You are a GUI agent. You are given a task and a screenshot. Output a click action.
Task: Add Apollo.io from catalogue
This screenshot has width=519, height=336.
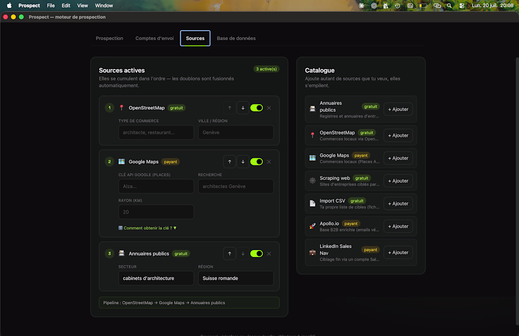coord(398,226)
